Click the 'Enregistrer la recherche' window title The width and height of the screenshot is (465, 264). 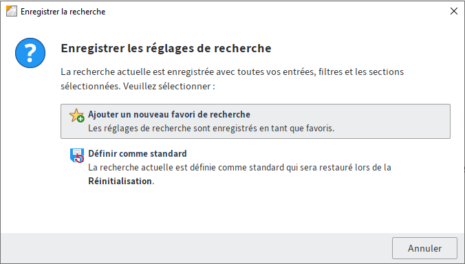pos(63,12)
